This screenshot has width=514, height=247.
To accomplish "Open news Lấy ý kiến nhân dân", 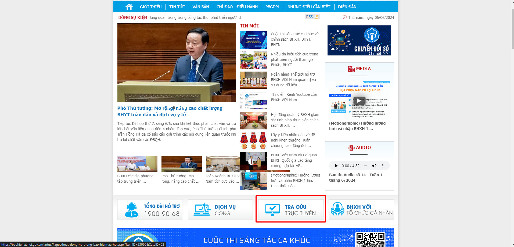I will [293, 140].
